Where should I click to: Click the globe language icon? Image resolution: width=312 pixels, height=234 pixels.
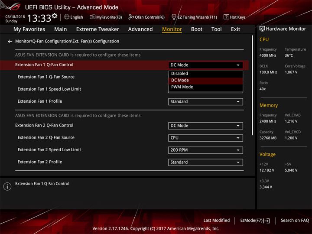click(67, 17)
